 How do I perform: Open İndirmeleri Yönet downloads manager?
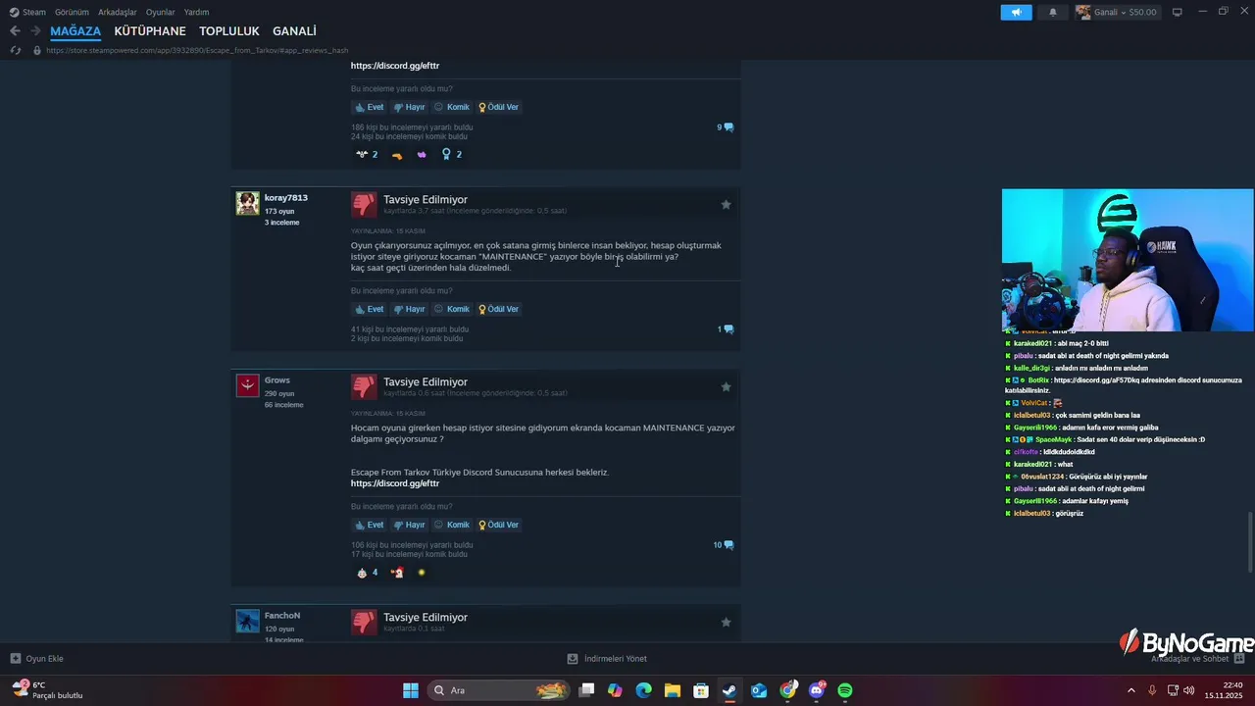[x=607, y=659]
